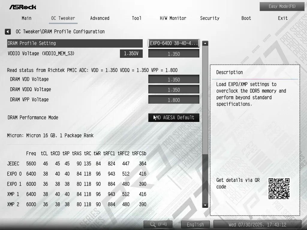Click the DRAM Performance Mode label
307x230 pixels.
[x=33, y=117]
